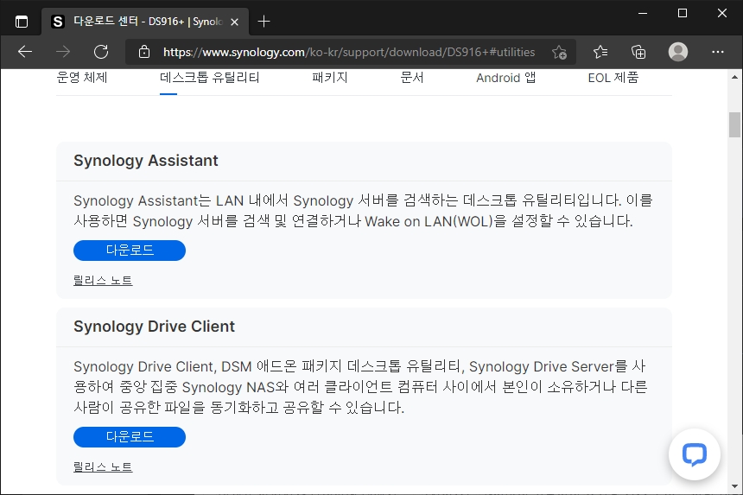Screen dimensions: 743x495
Task: Download Synology Drive Client via 다운로드
Action: coord(130,437)
